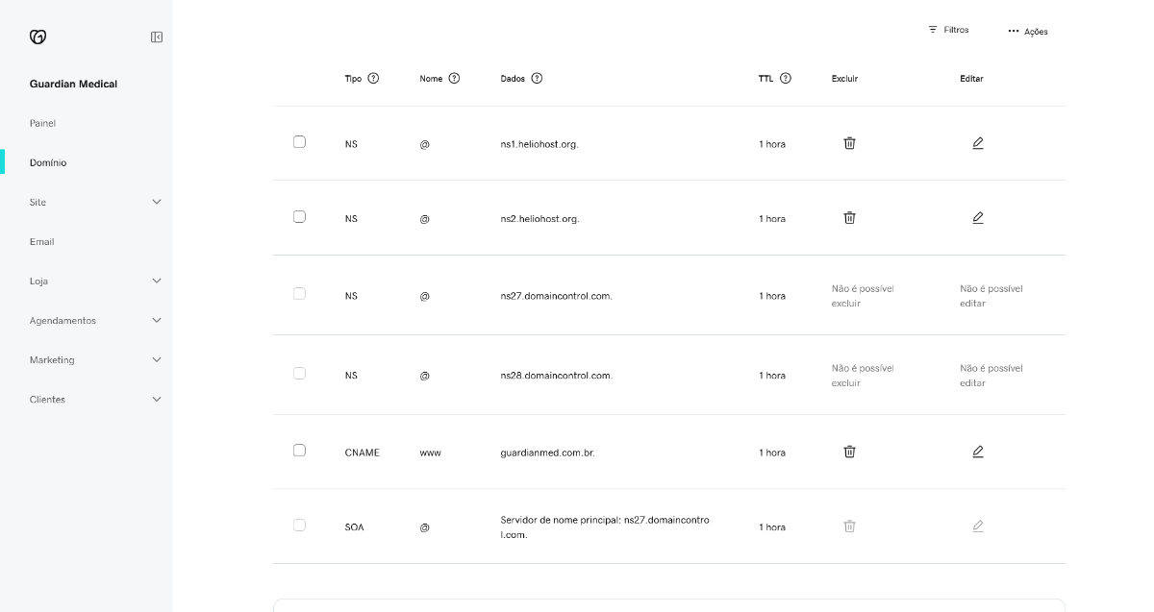Check the ns2.heliohost.org record checkbox
1154x612 pixels.
[x=299, y=217]
